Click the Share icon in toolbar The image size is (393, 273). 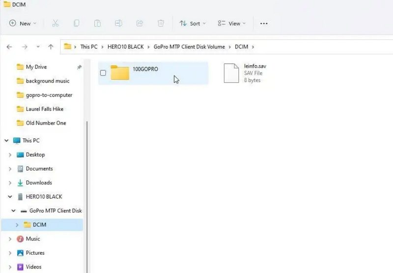(140, 23)
